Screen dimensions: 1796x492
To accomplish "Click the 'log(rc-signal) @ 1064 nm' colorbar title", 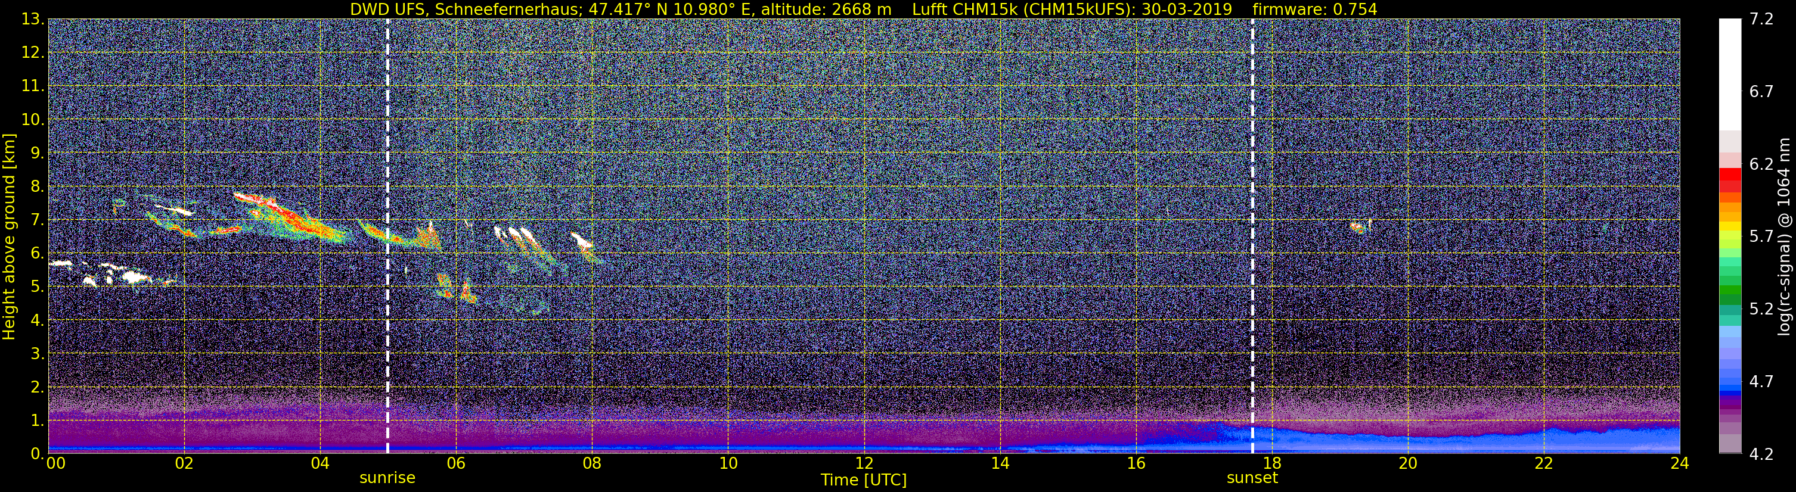I will click(x=1785, y=236).
